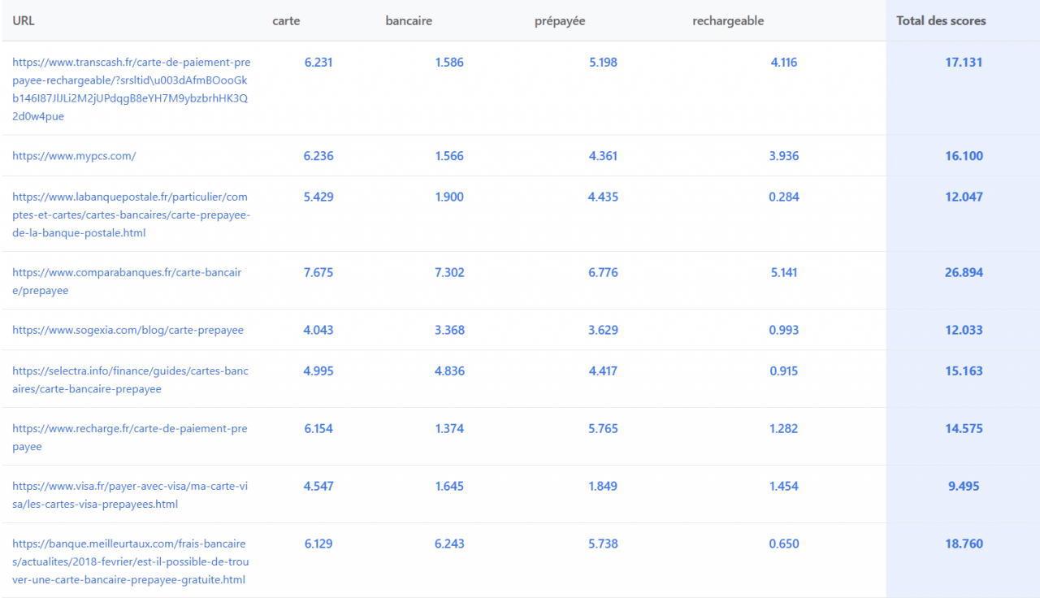Select carte score 7.675

[318, 272]
